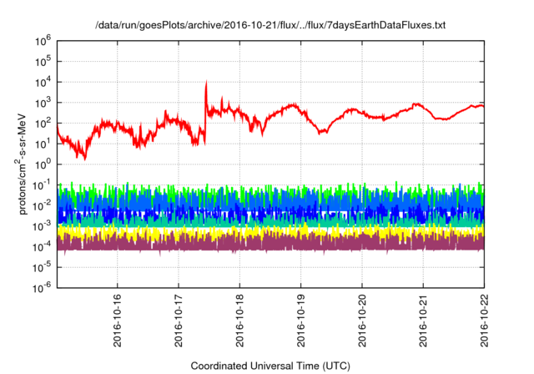The height and width of the screenshot is (374, 534).
Task: Click the red flux spike peak on Oct 17
Action: click(206, 83)
